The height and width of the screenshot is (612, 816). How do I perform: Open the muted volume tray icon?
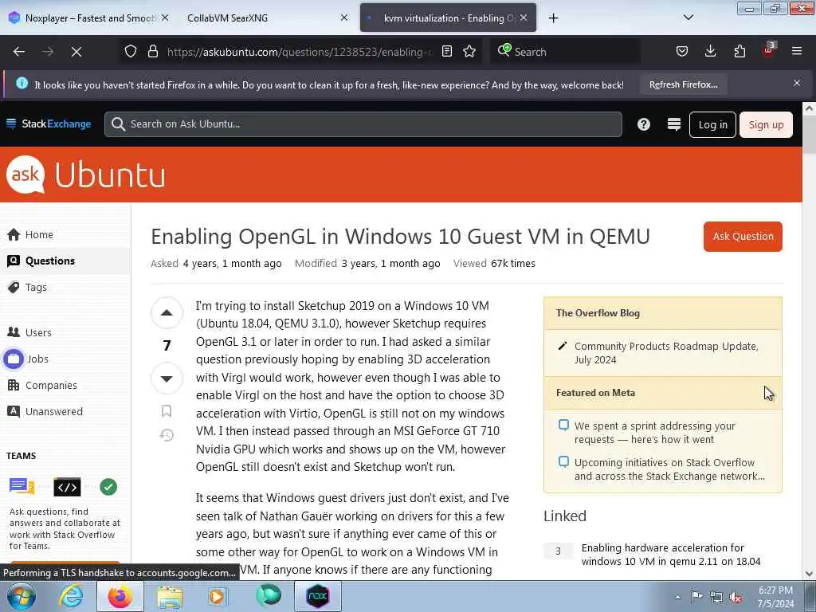coord(736,598)
